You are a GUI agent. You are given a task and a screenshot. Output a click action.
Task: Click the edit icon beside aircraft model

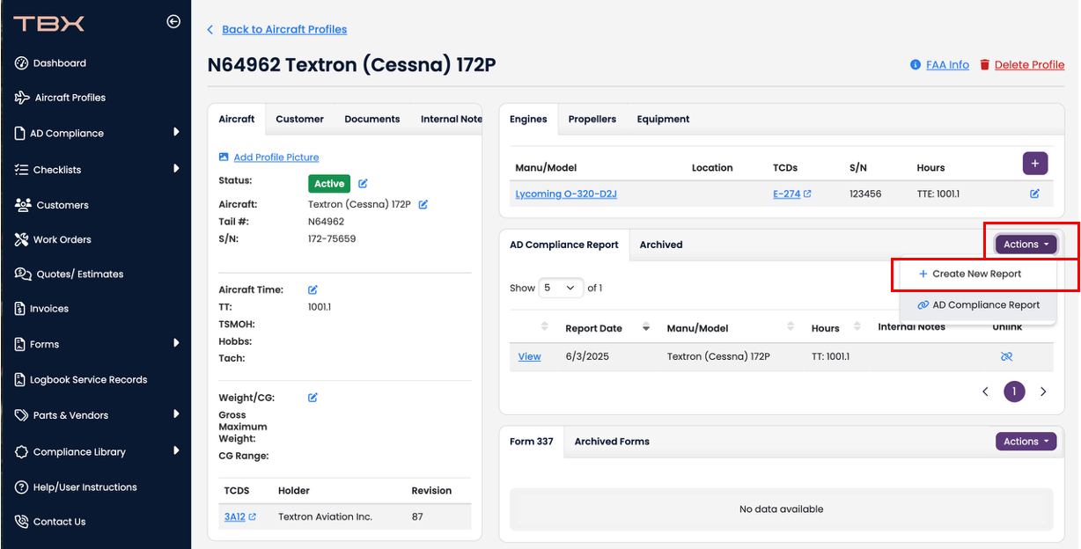click(423, 204)
